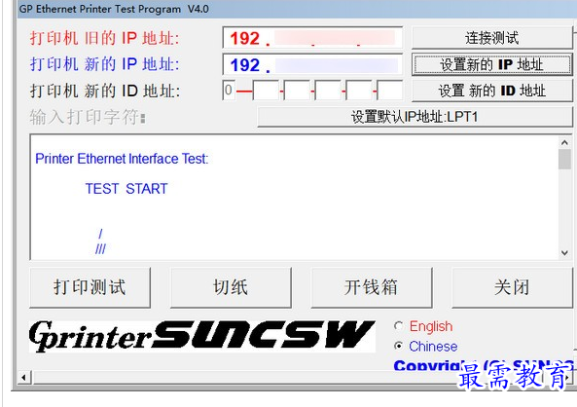This screenshot has height=407, width=577.
Task: Click the third new ID address box
Action: click(x=297, y=91)
